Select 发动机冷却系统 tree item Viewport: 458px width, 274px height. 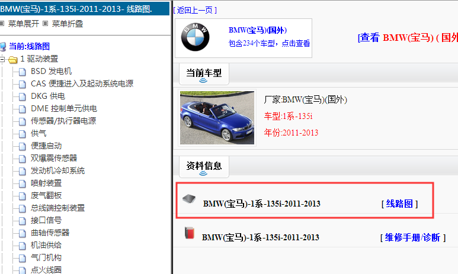(x=57, y=170)
